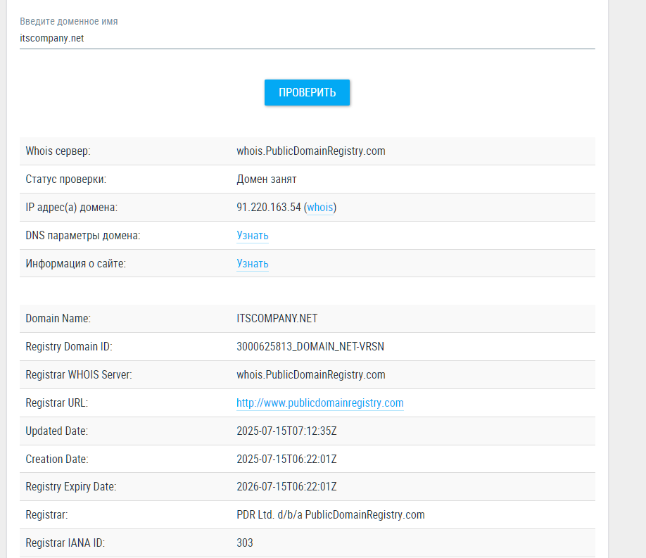The width and height of the screenshot is (646, 558).
Task: Click the Registrar WHOIS Server row value
Action: pyautogui.click(x=310, y=375)
